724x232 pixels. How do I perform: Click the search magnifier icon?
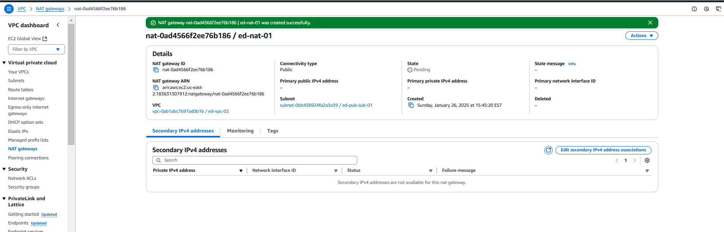(x=159, y=160)
